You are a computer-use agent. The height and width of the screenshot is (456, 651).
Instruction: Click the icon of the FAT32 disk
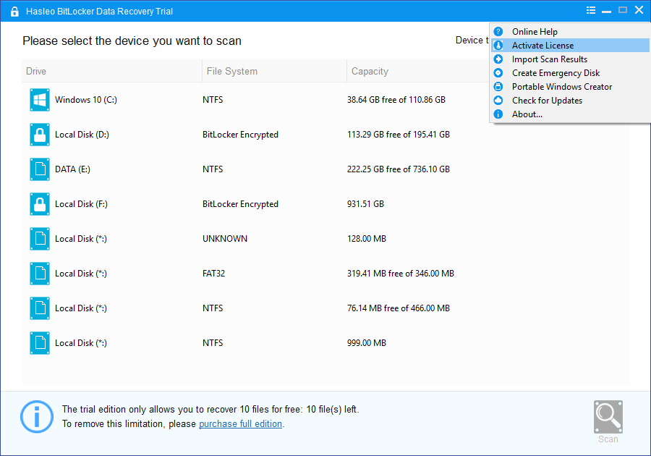click(x=40, y=274)
